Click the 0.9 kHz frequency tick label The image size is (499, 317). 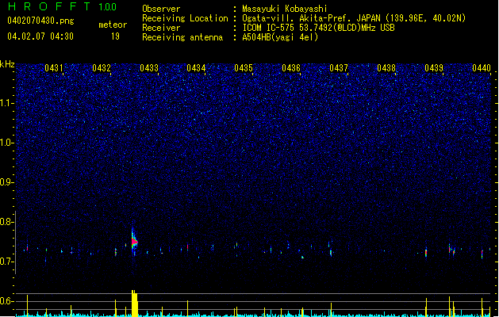click(6, 182)
